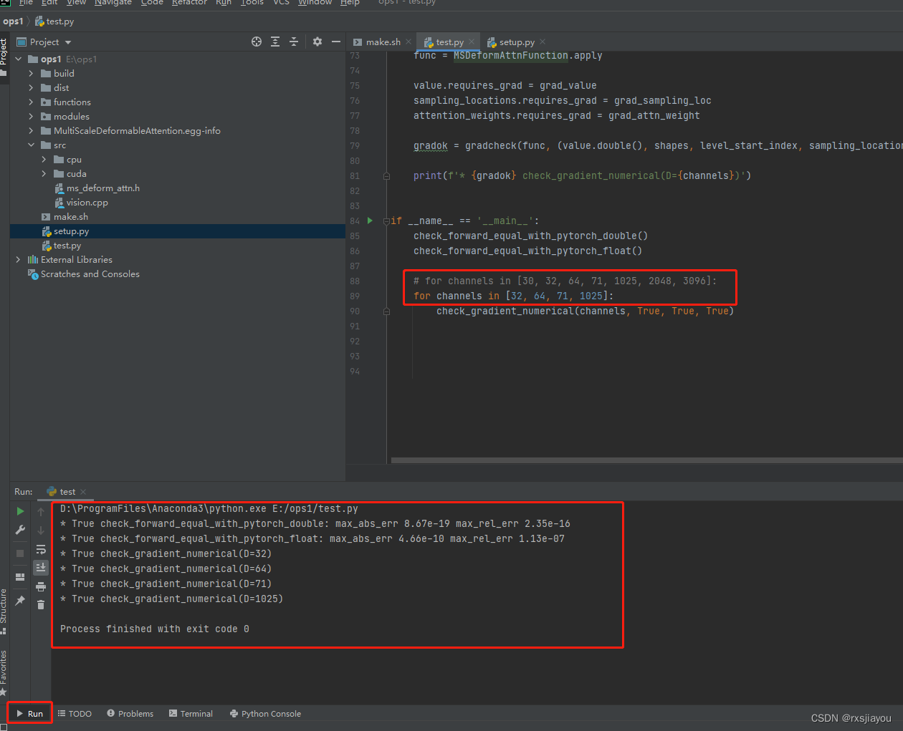Expand the cuda folder
The height and width of the screenshot is (731, 903).
(44, 173)
